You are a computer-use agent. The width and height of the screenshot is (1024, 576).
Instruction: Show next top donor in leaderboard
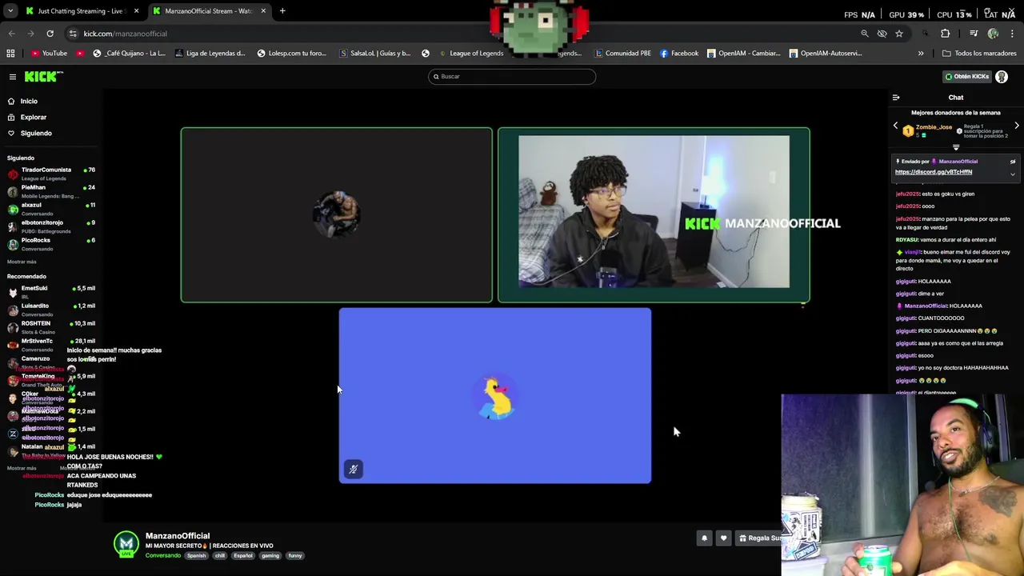(x=1017, y=126)
